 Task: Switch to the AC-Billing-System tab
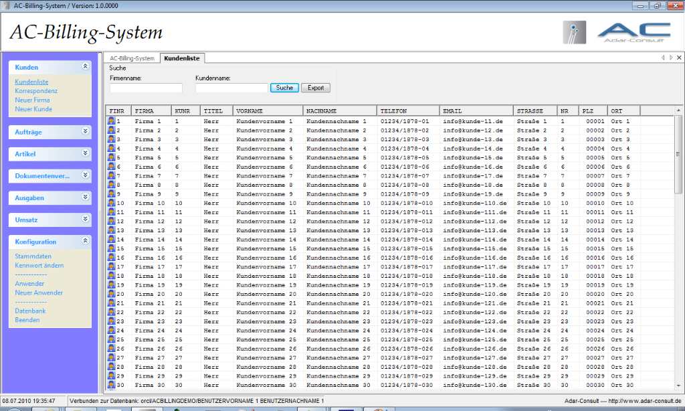click(x=132, y=58)
